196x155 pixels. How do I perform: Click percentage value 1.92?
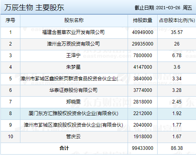[x=177, y=113]
